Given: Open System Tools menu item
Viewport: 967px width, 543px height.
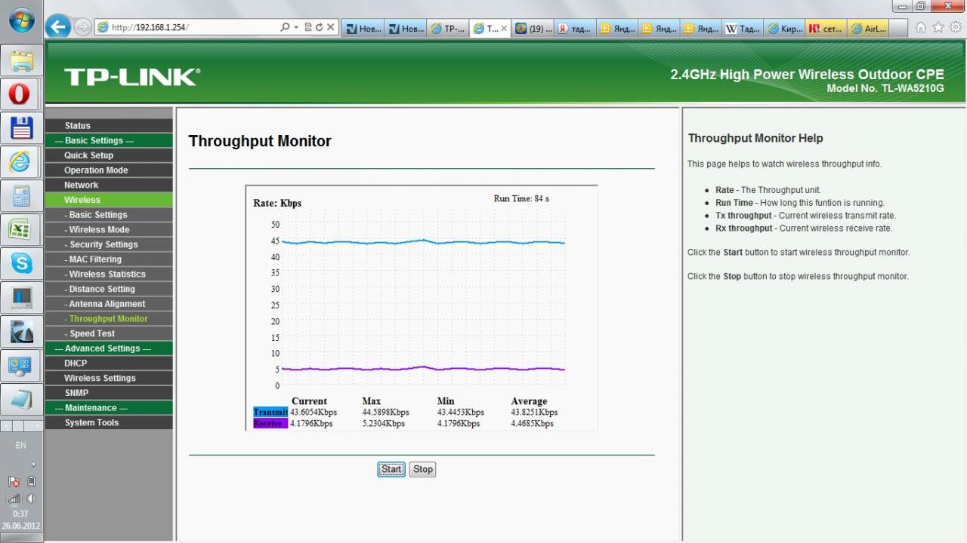Looking at the screenshot, I should pyautogui.click(x=109, y=422).
